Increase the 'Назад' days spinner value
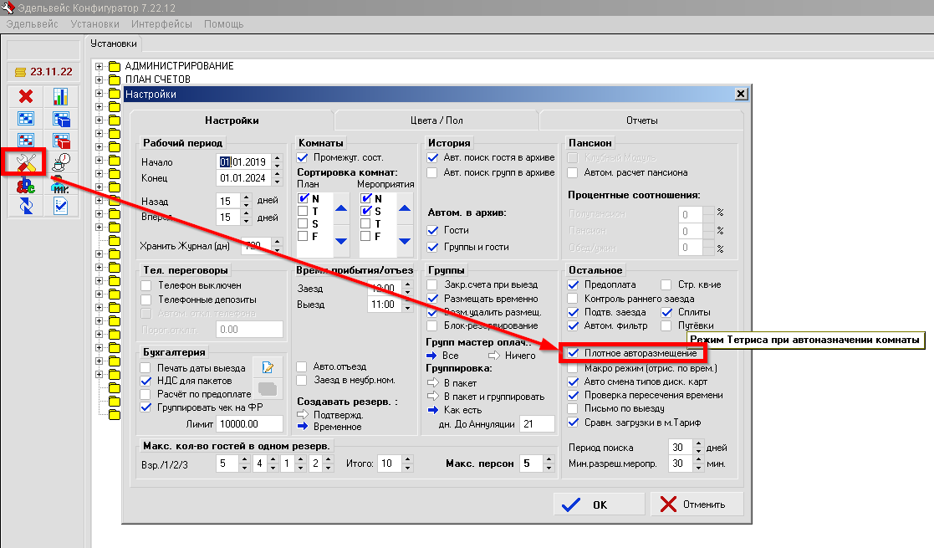Viewport: 934px width, 548px height. (246, 197)
